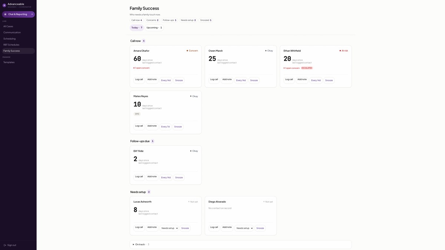This screenshot has height=250, width=445.
Task: Log call for Owen Marsh
Action: point(214,80)
